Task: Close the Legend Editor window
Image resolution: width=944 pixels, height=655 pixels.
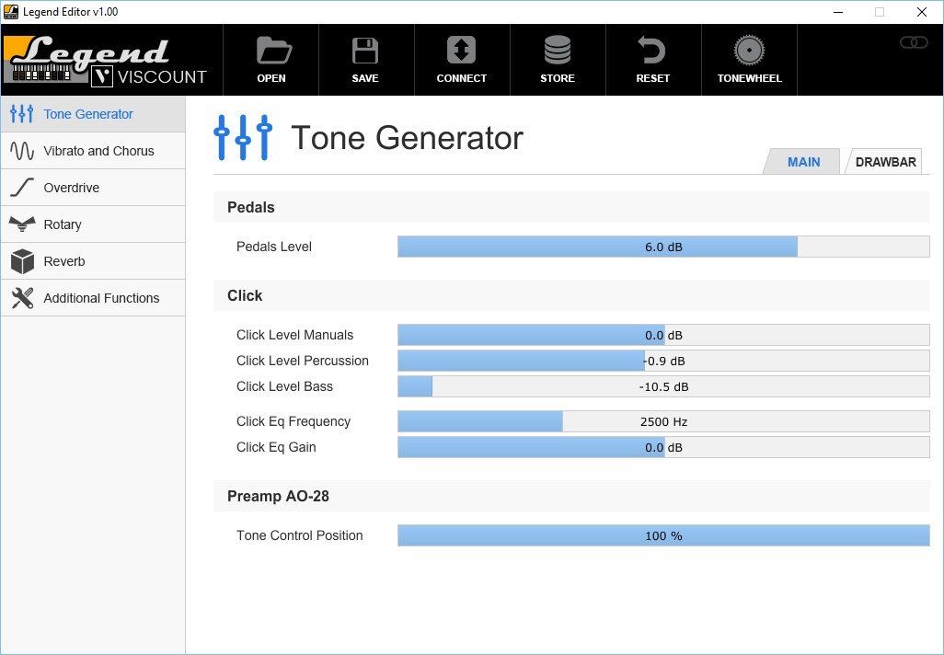Action: pos(922,11)
